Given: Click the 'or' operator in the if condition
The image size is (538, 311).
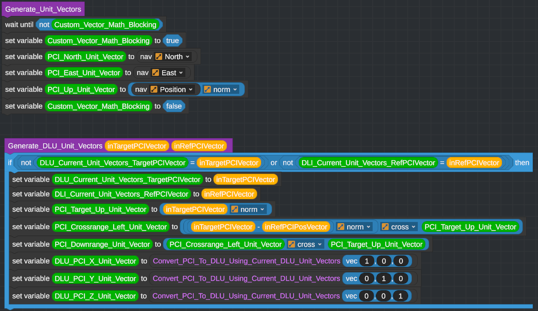Looking at the screenshot, I should coord(274,162).
